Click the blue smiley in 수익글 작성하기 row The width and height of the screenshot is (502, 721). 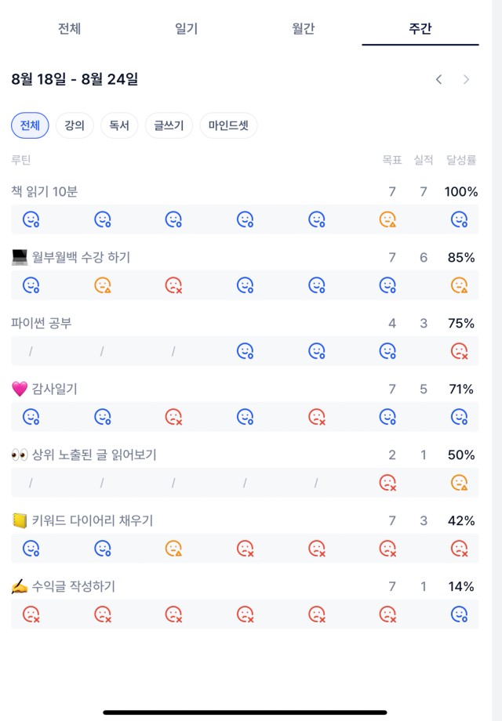[x=459, y=614]
